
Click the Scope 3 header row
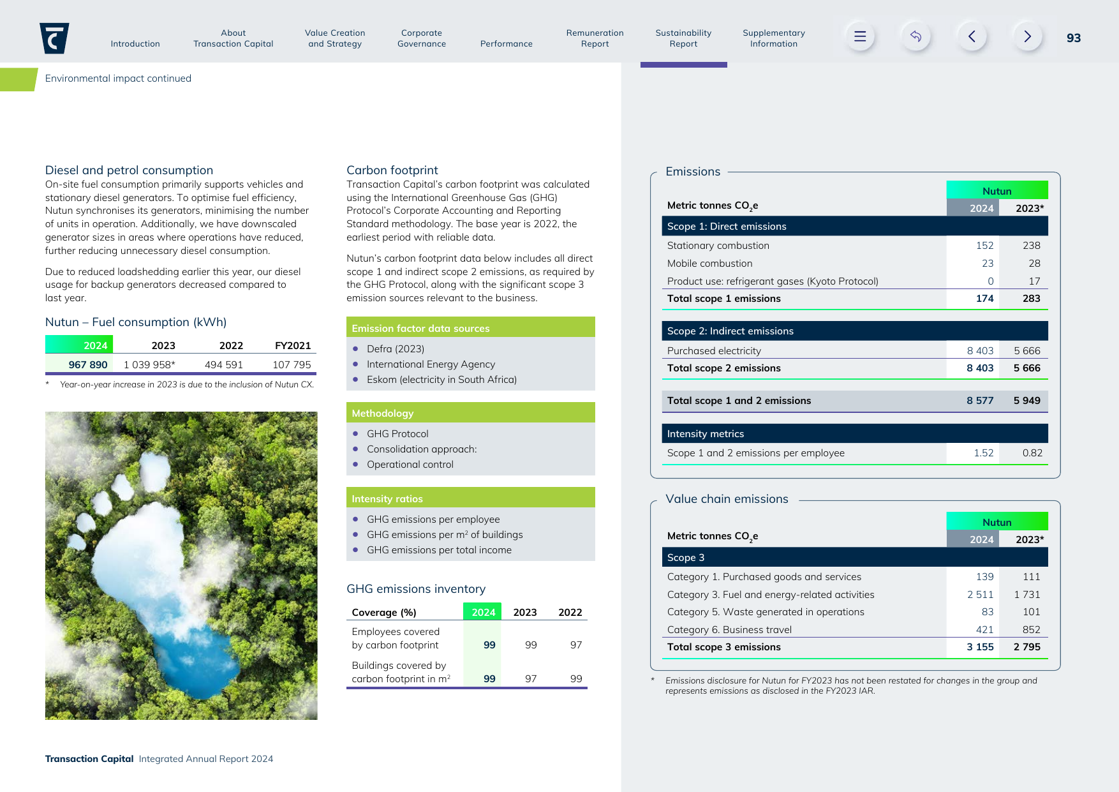tap(855, 558)
